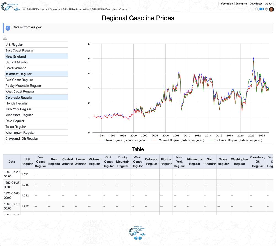Go to Contents breadcrumb
Image resolution: width=276 pixels, height=246 pixels.
(55, 9)
